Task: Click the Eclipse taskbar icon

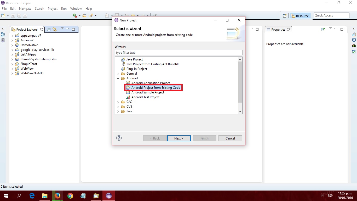Action: click(x=109, y=196)
